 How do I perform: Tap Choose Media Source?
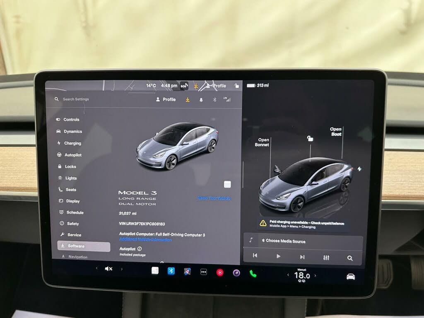(x=283, y=241)
